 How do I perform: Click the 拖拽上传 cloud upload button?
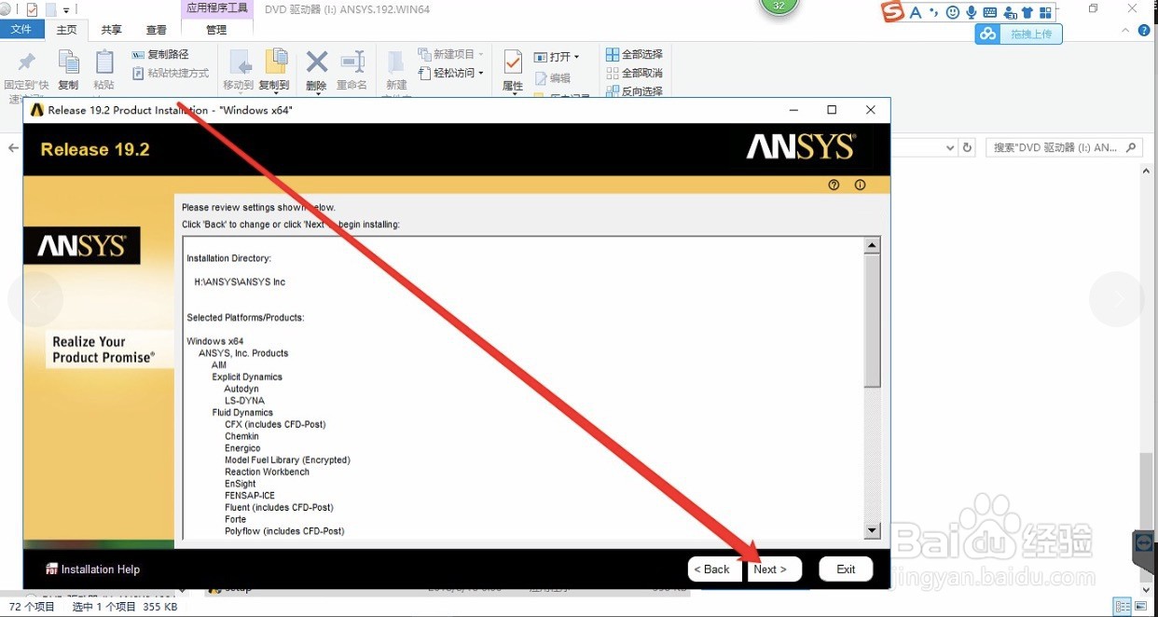[1018, 34]
